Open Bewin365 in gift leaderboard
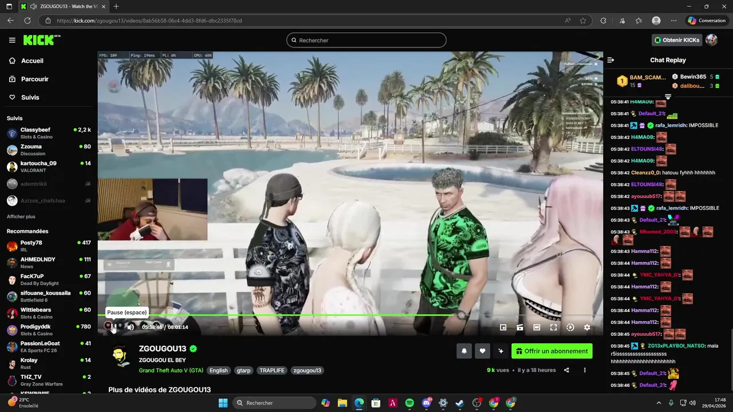The width and height of the screenshot is (733, 412). coord(695,77)
